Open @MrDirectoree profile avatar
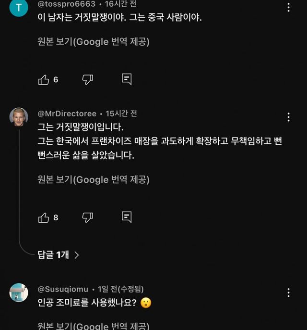The width and height of the screenshot is (307, 330). 19,117
